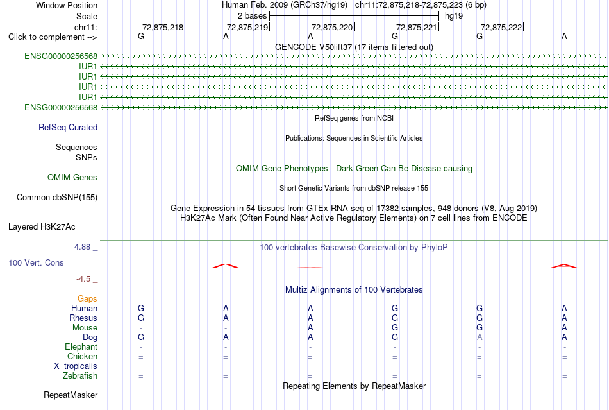Click the chr11: ruler label
609x410 pixels.
[85, 27]
